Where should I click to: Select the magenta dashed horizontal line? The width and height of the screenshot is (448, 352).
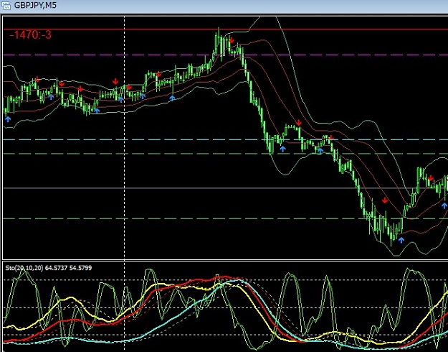click(226, 55)
